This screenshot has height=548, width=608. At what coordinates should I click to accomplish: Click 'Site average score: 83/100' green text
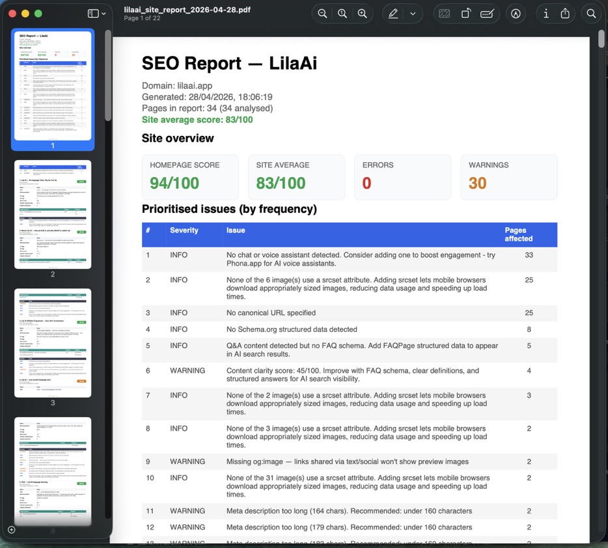[197, 119]
